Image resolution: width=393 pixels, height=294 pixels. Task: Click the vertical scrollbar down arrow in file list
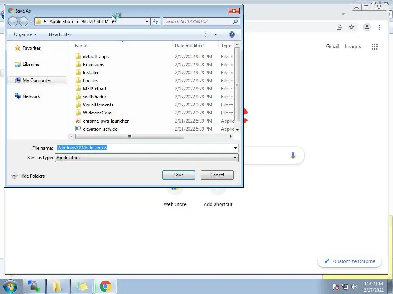click(238, 130)
